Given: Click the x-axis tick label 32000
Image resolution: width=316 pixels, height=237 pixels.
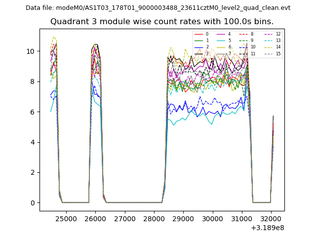Looking at the screenshot, I should [x=272, y=218].
